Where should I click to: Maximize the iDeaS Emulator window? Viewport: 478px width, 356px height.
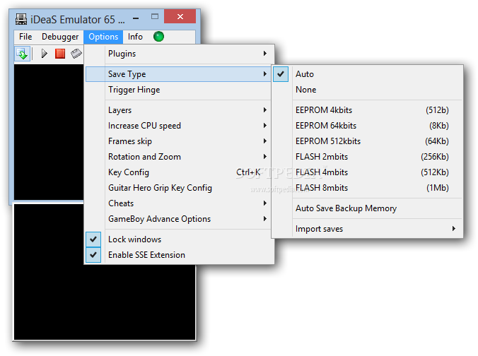tap(155, 16)
